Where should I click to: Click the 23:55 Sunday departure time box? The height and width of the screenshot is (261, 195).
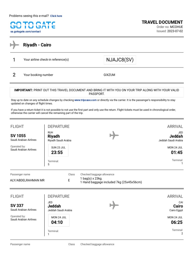tap(58, 151)
